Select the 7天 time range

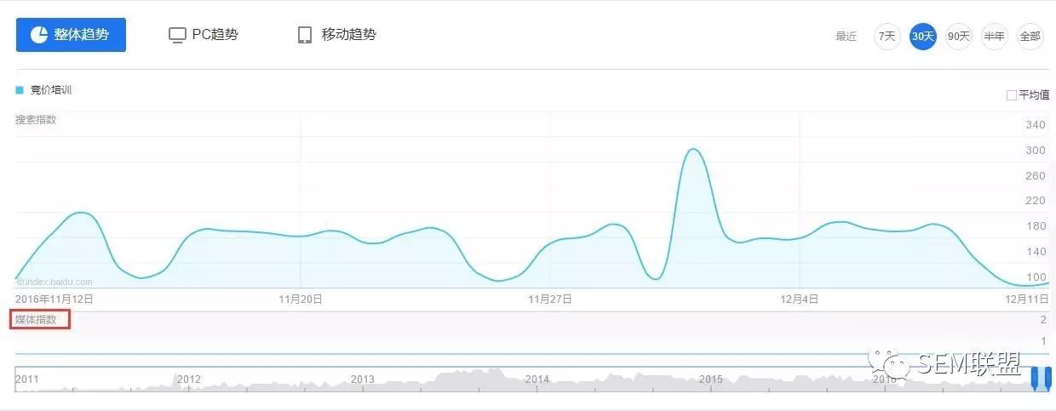(887, 37)
